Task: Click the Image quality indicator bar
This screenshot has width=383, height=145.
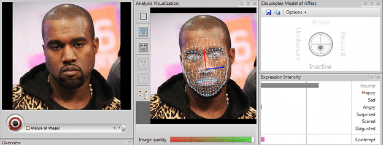Action: 212,139
